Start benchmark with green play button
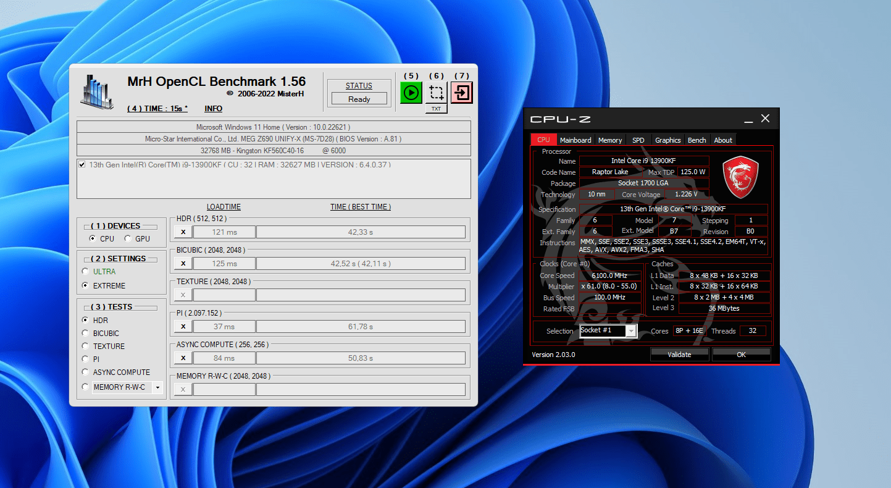891x488 pixels. click(411, 93)
